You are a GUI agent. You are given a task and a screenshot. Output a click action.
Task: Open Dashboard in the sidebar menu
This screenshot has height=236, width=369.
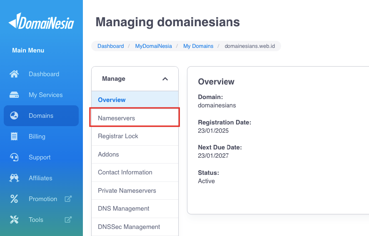[41, 74]
